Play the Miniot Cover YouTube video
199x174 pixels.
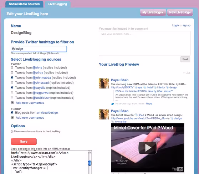point(148,148)
